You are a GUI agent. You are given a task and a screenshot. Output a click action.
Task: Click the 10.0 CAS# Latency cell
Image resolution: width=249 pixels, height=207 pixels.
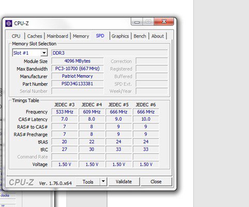pyautogui.click(x=146, y=119)
